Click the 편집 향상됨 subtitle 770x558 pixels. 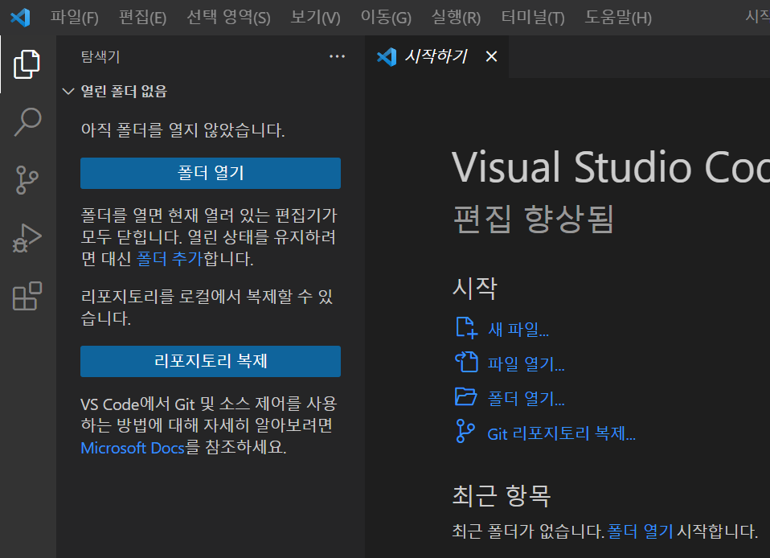click(534, 219)
